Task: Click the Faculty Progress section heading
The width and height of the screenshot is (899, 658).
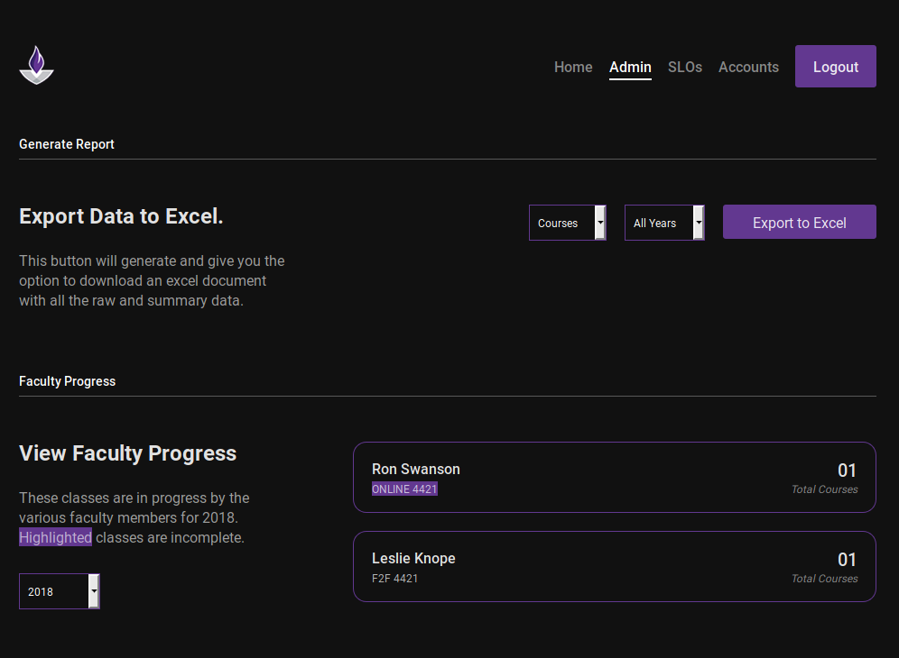Action: (67, 381)
